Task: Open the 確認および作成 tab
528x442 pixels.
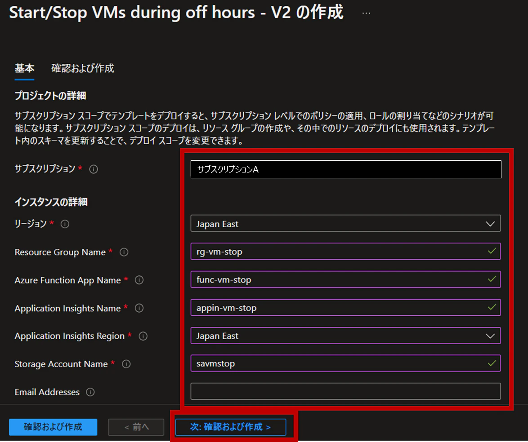Action: (83, 68)
